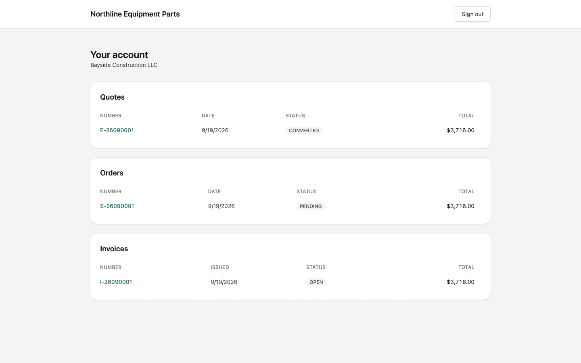Select the OPEN status badge
The image size is (581, 363).
[316, 282]
